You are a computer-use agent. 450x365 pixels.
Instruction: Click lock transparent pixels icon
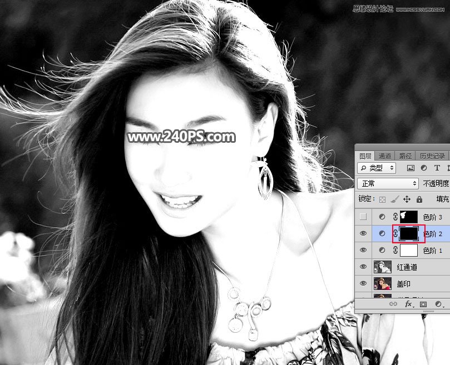382,199
